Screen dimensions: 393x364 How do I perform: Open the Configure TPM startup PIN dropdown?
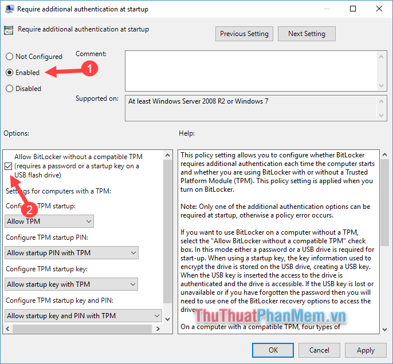coord(72,253)
